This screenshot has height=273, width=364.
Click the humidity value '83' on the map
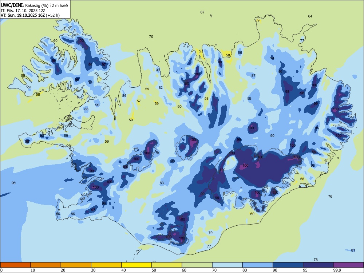point(162,183)
